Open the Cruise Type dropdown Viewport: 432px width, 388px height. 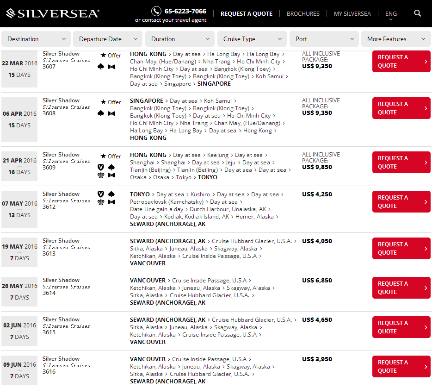pyautogui.click(x=252, y=39)
